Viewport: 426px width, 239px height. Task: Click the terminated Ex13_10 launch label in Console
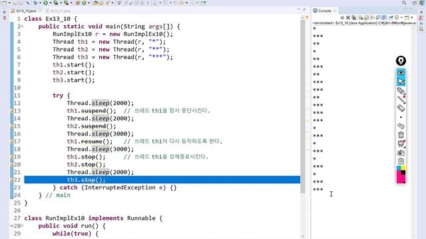tap(364, 23)
